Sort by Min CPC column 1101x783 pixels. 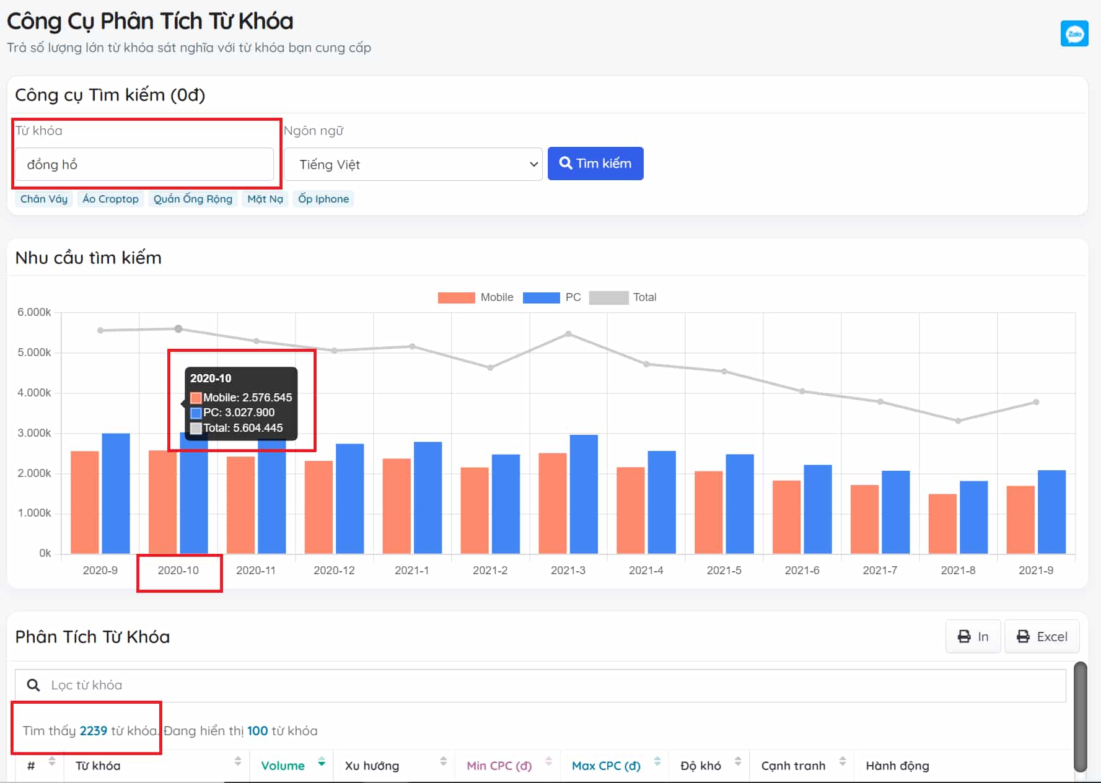tap(548, 762)
